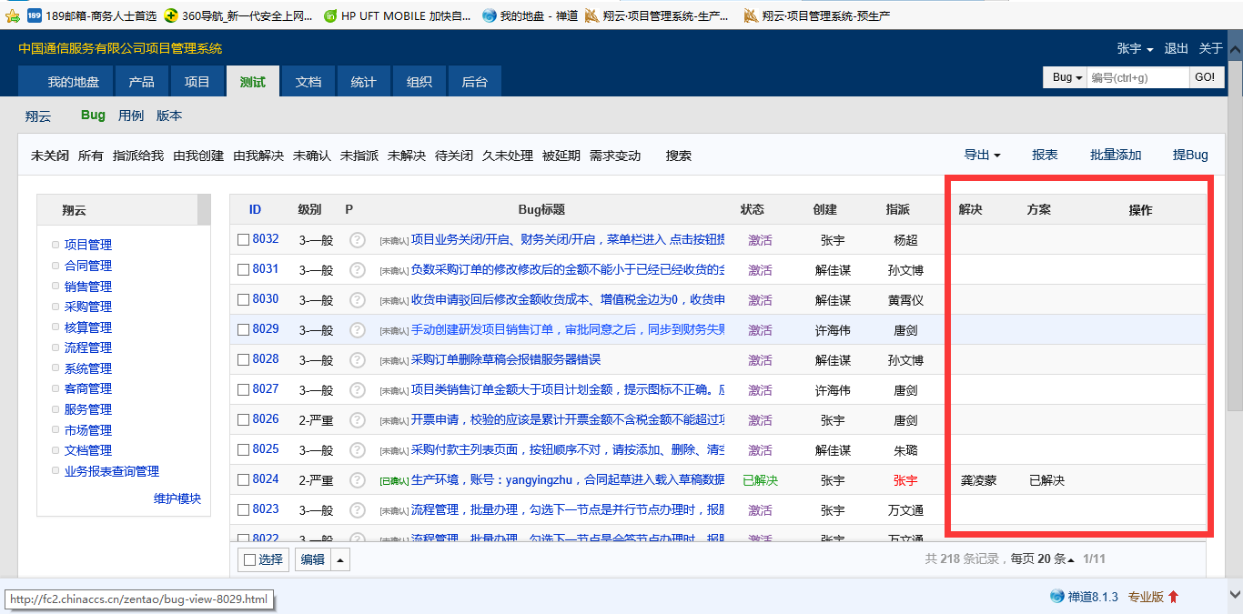Expand the 导出 export dropdown
This screenshot has width=1243, height=614.
click(982, 156)
